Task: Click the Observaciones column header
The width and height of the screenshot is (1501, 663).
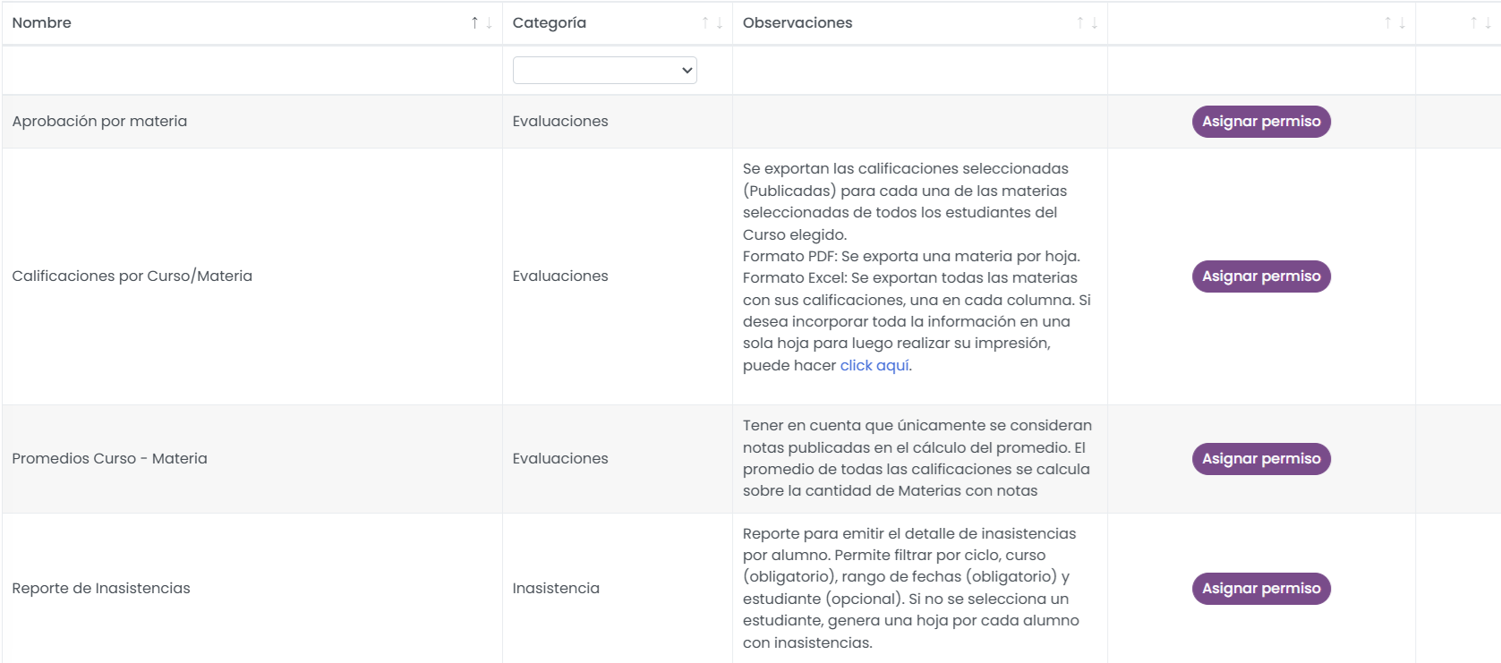Action: click(920, 23)
